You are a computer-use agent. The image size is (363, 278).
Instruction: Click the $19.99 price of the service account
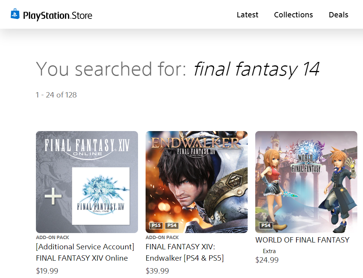click(x=47, y=270)
